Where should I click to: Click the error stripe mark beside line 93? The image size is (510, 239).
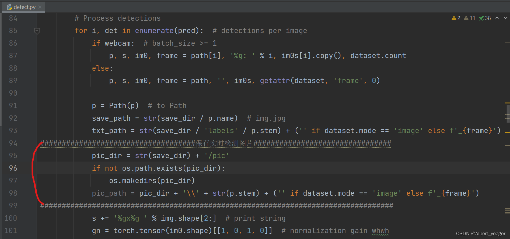point(507,132)
